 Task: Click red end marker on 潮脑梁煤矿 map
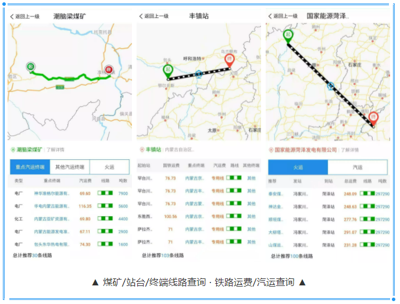(109, 69)
